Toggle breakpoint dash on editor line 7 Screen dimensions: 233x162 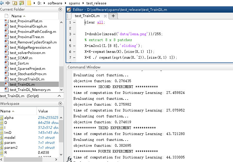pyautogui.click(x=74, y=58)
